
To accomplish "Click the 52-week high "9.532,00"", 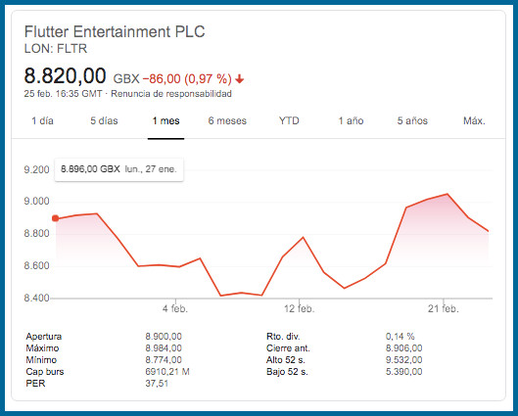I will [x=404, y=360].
